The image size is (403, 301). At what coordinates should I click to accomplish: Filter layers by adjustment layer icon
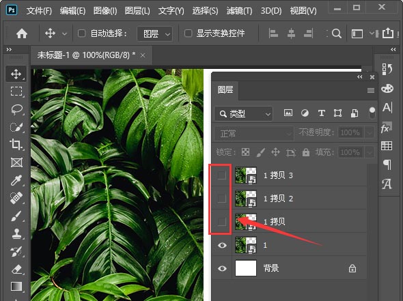(x=305, y=113)
